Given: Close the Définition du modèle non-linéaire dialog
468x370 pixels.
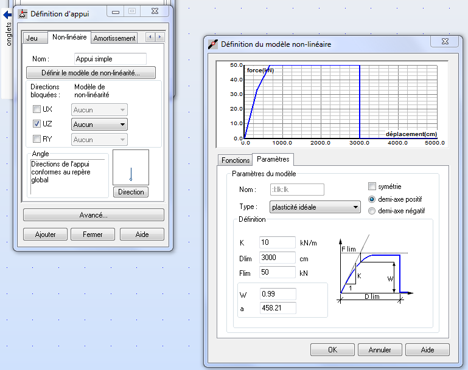Looking at the screenshot, I should pos(445,41).
